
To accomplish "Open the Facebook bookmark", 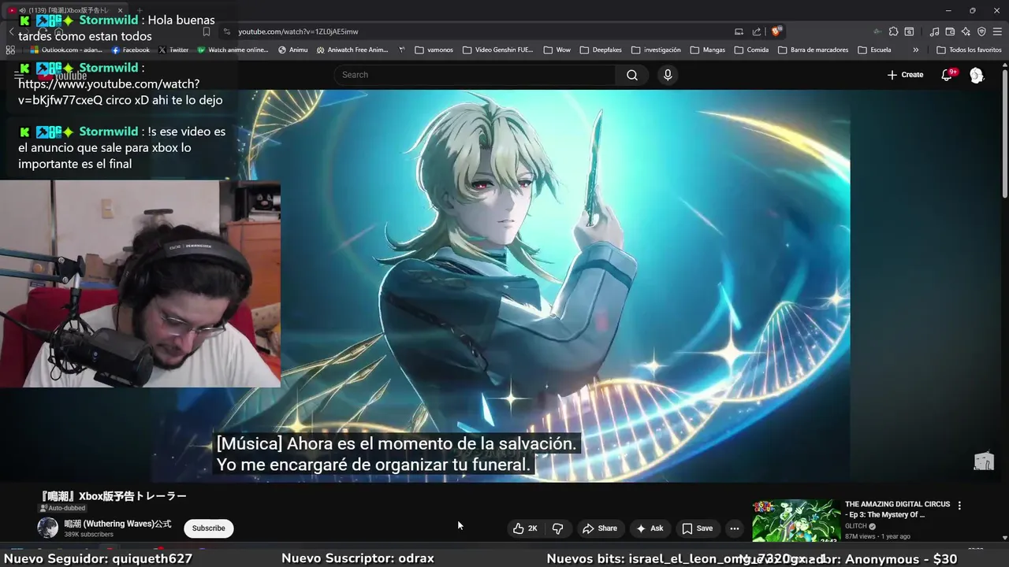I will (131, 50).
